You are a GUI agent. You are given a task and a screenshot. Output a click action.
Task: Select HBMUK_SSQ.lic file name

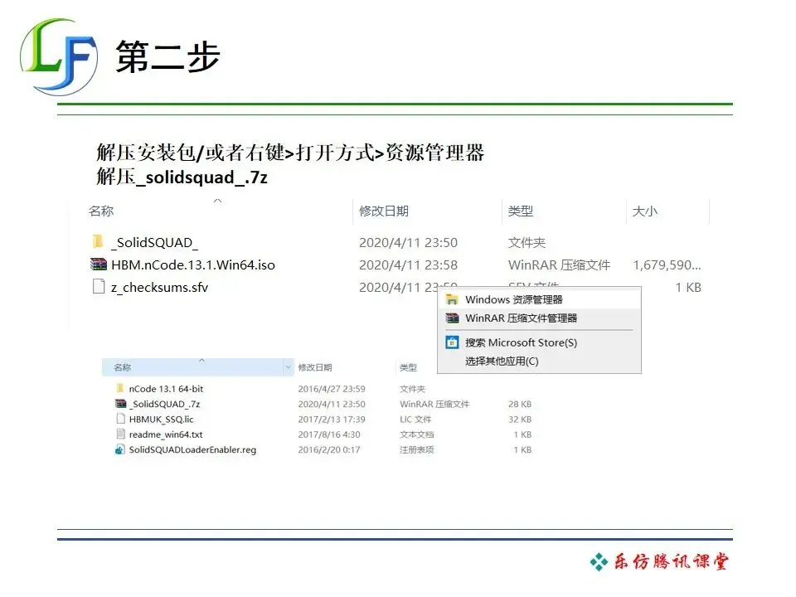(161, 420)
